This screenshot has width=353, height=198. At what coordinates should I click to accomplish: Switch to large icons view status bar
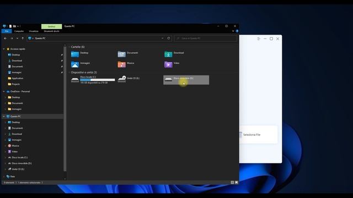coord(236,183)
